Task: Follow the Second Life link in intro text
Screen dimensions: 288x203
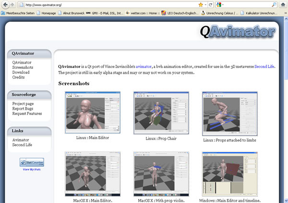Action: point(264,66)
